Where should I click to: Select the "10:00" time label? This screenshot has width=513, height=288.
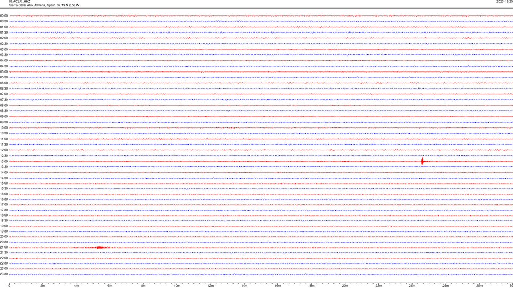(4, 127)
